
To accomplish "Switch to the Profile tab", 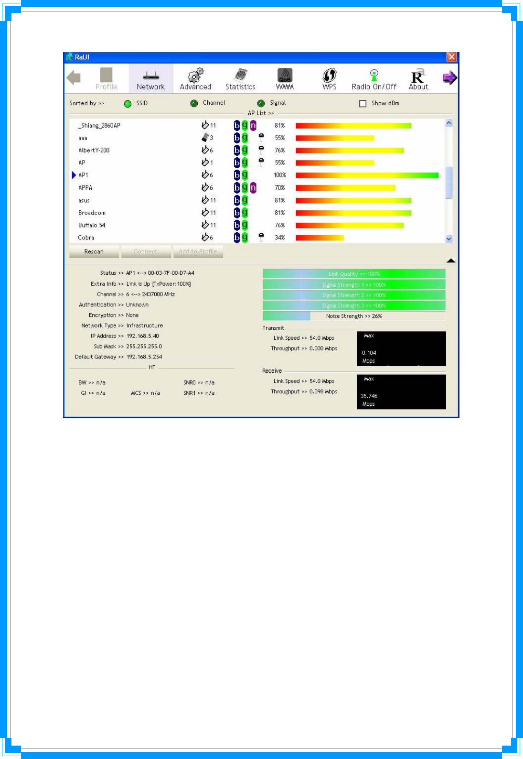I will pyautogui.click(x=106, y=78).
